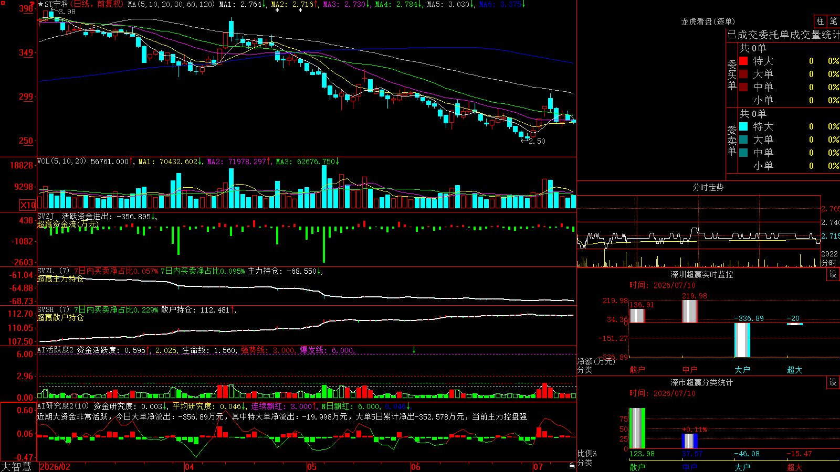The image size is (840, 472).
Task: Click the green down arrow in AI活跃度 panel
Action: (x=414, y=349)
